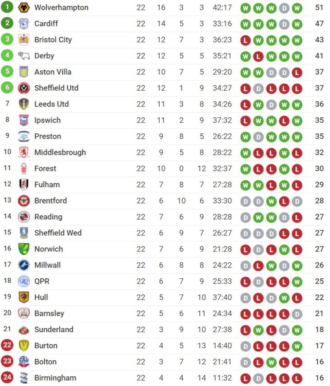330x386 pixels.
Task: Open the Aston Villa team link
Action: pos(53,72)
